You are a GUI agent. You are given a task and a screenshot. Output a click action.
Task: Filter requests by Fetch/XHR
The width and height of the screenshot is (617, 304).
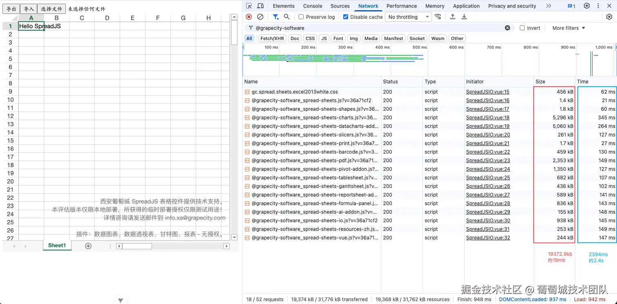point(272,38)
